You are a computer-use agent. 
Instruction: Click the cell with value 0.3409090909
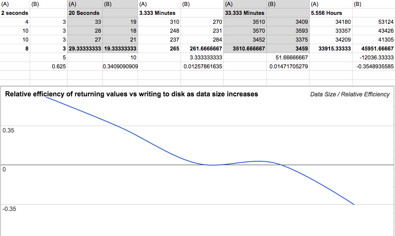coord(120,66)
